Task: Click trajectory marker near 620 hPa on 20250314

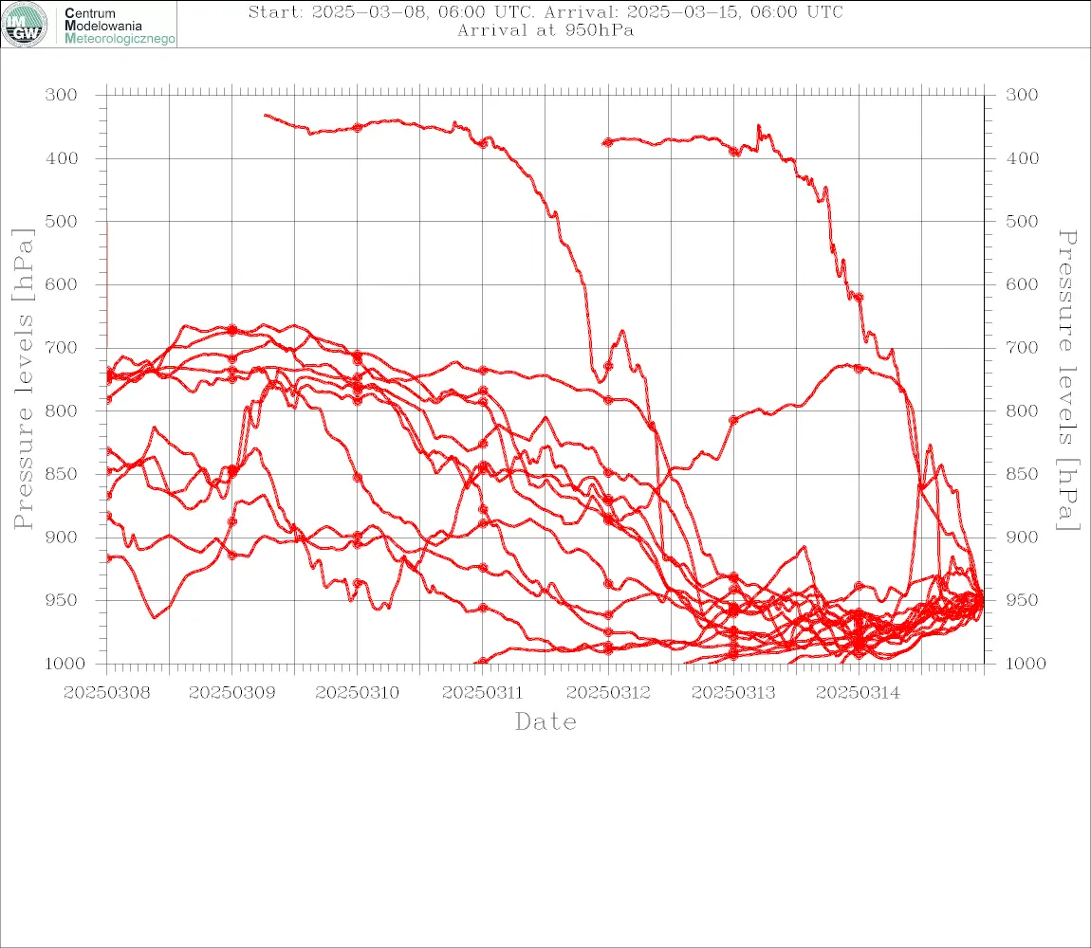Action: 859,297
